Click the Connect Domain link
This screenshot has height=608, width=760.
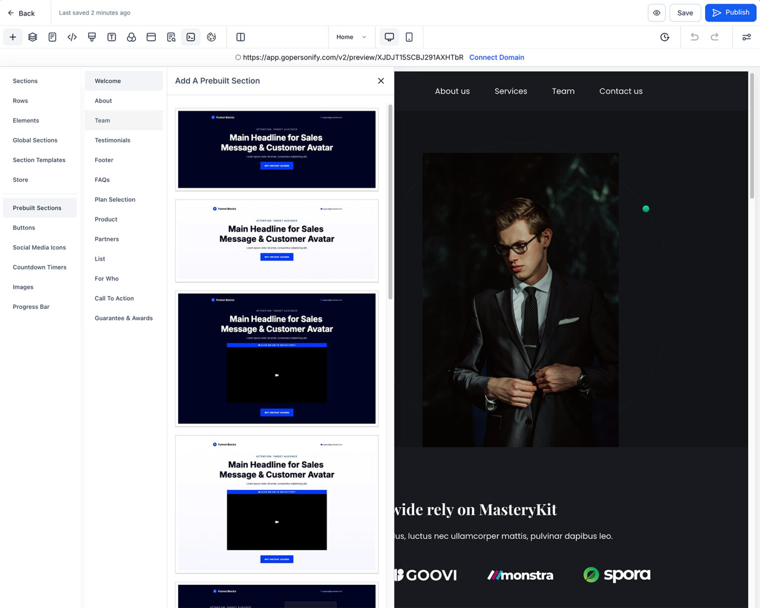(497, 57)
